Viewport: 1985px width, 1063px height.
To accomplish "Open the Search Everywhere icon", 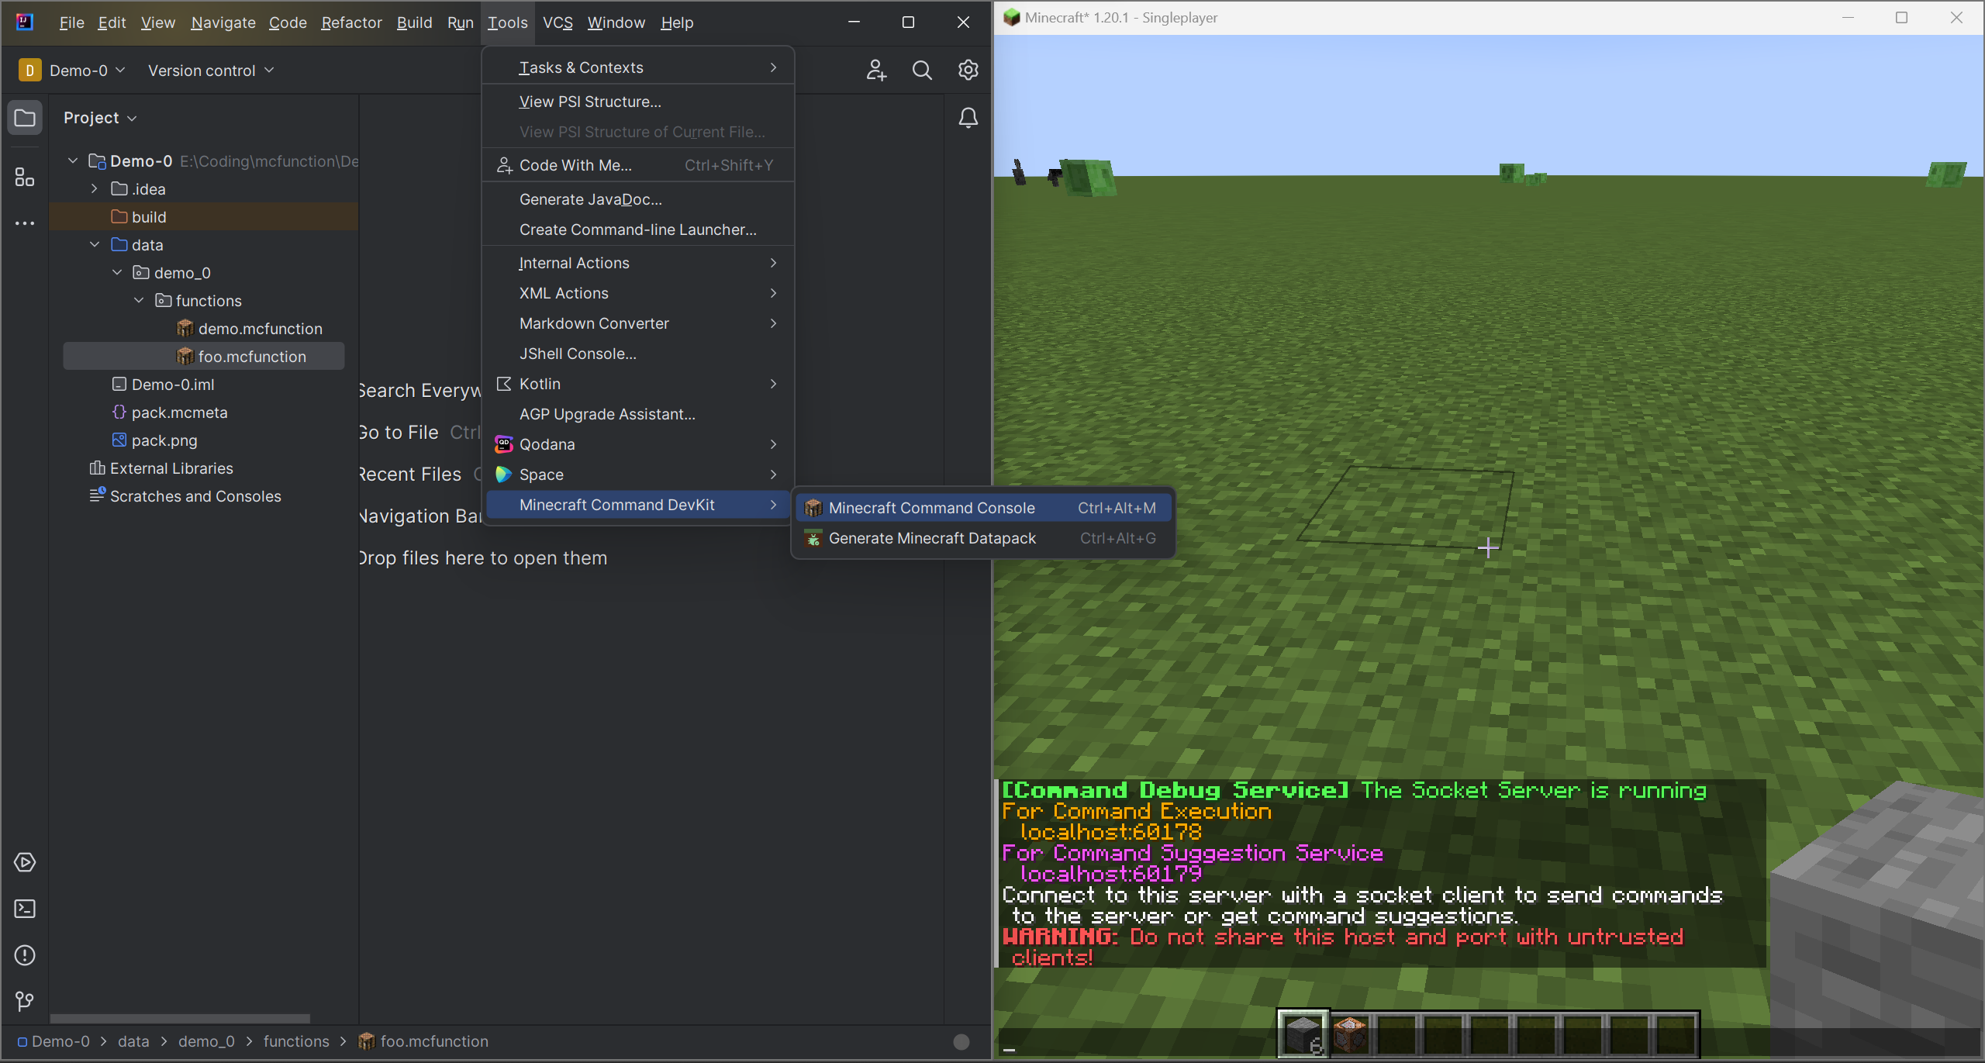I will (920, 70).
